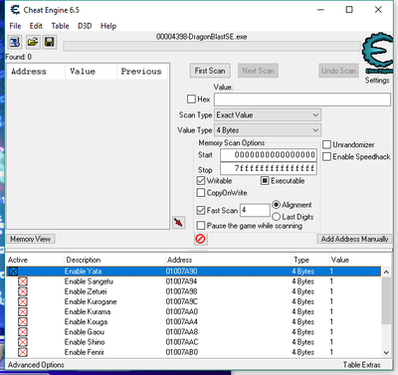Click the Undo Scan button
Viewport: 398px width, 375px height.
338,71
